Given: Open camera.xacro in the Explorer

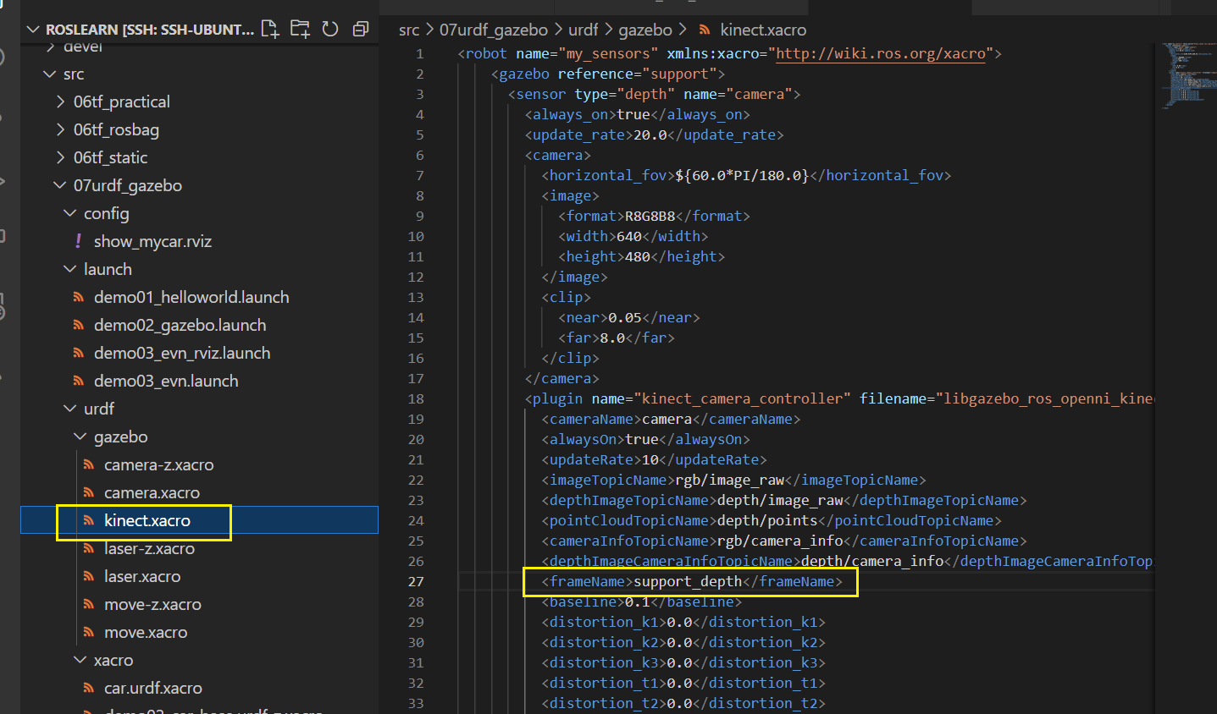Looking at the screenshot, I should (152, 492).
